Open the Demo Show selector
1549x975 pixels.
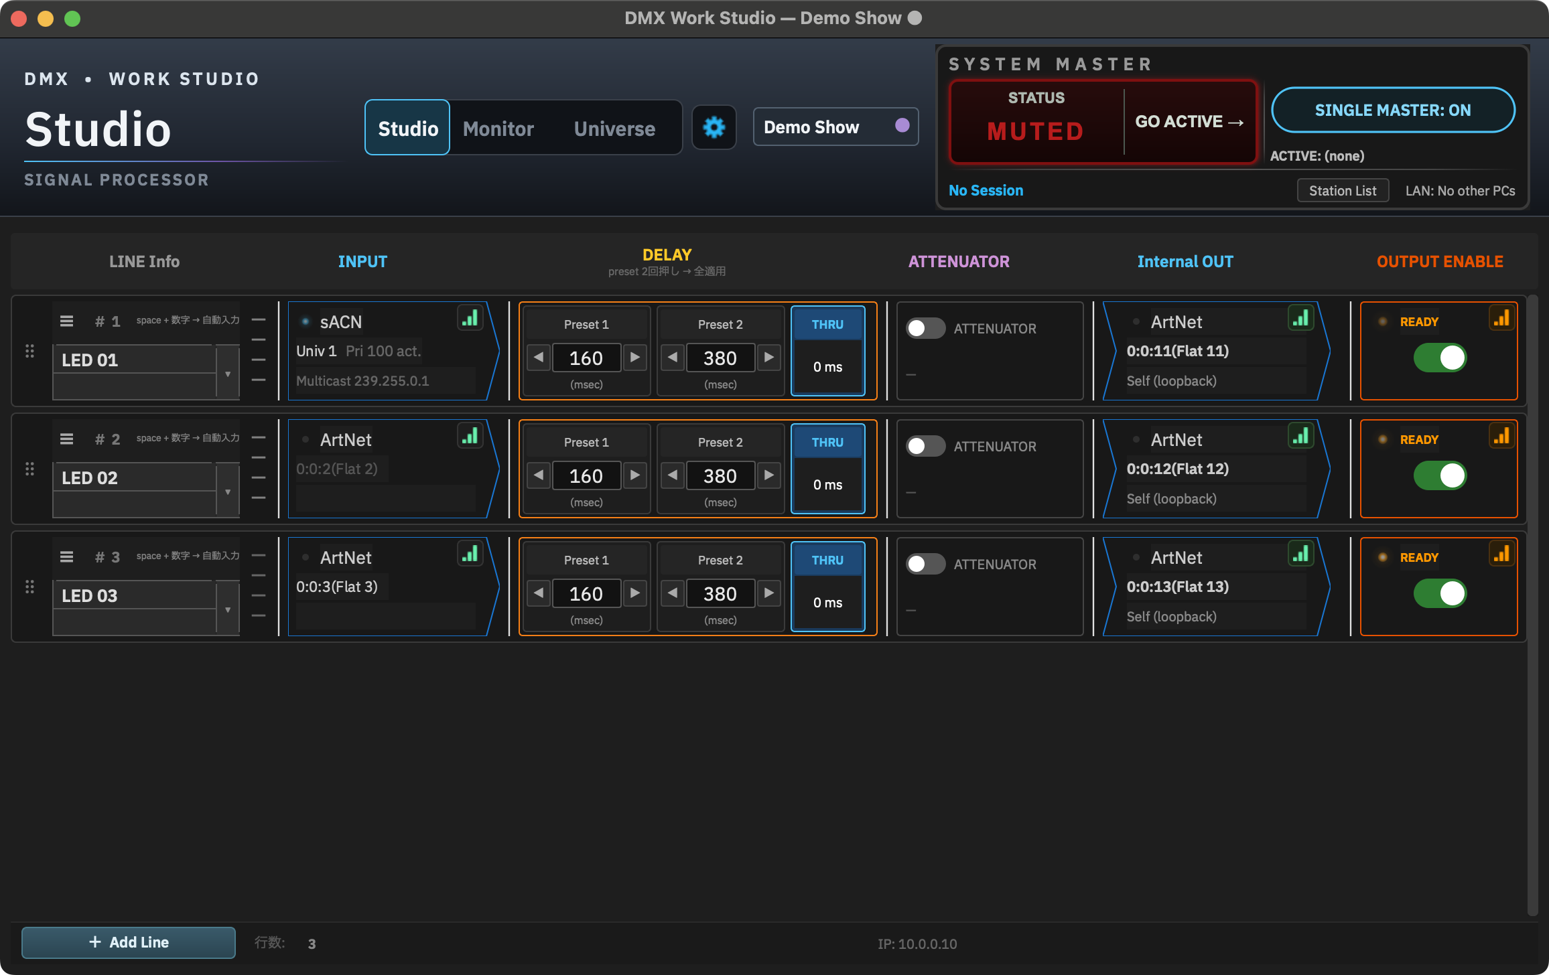[x=835, y=127]
